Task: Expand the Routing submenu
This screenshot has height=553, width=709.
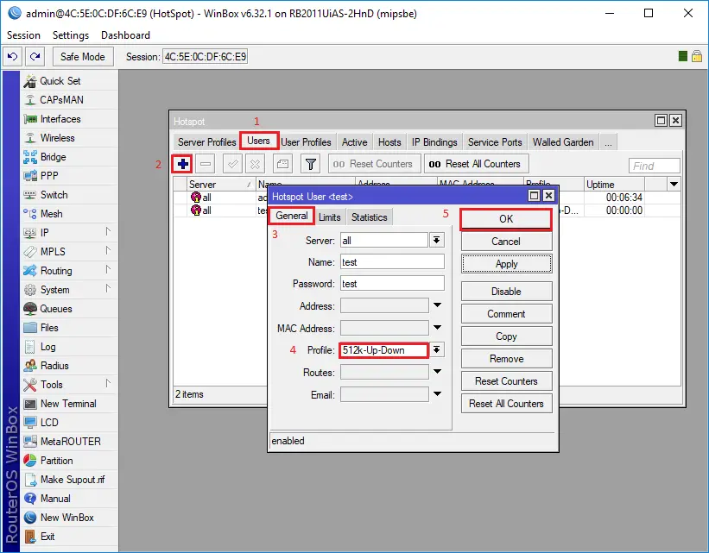Action: click(108, 270)
